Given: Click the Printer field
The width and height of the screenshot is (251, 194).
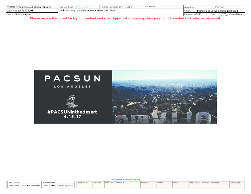Looking at the screenshot, I should click(x=164, y=184).
